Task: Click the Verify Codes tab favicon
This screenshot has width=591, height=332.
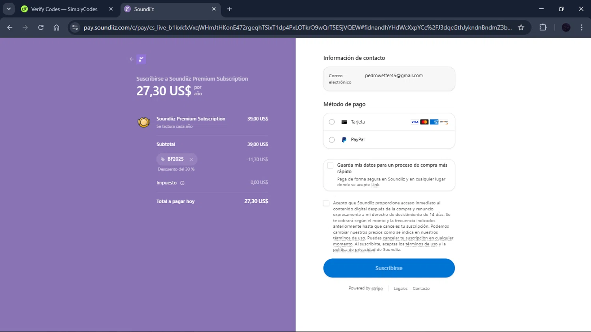Action: pyautogui.click(x=24, y=9)
